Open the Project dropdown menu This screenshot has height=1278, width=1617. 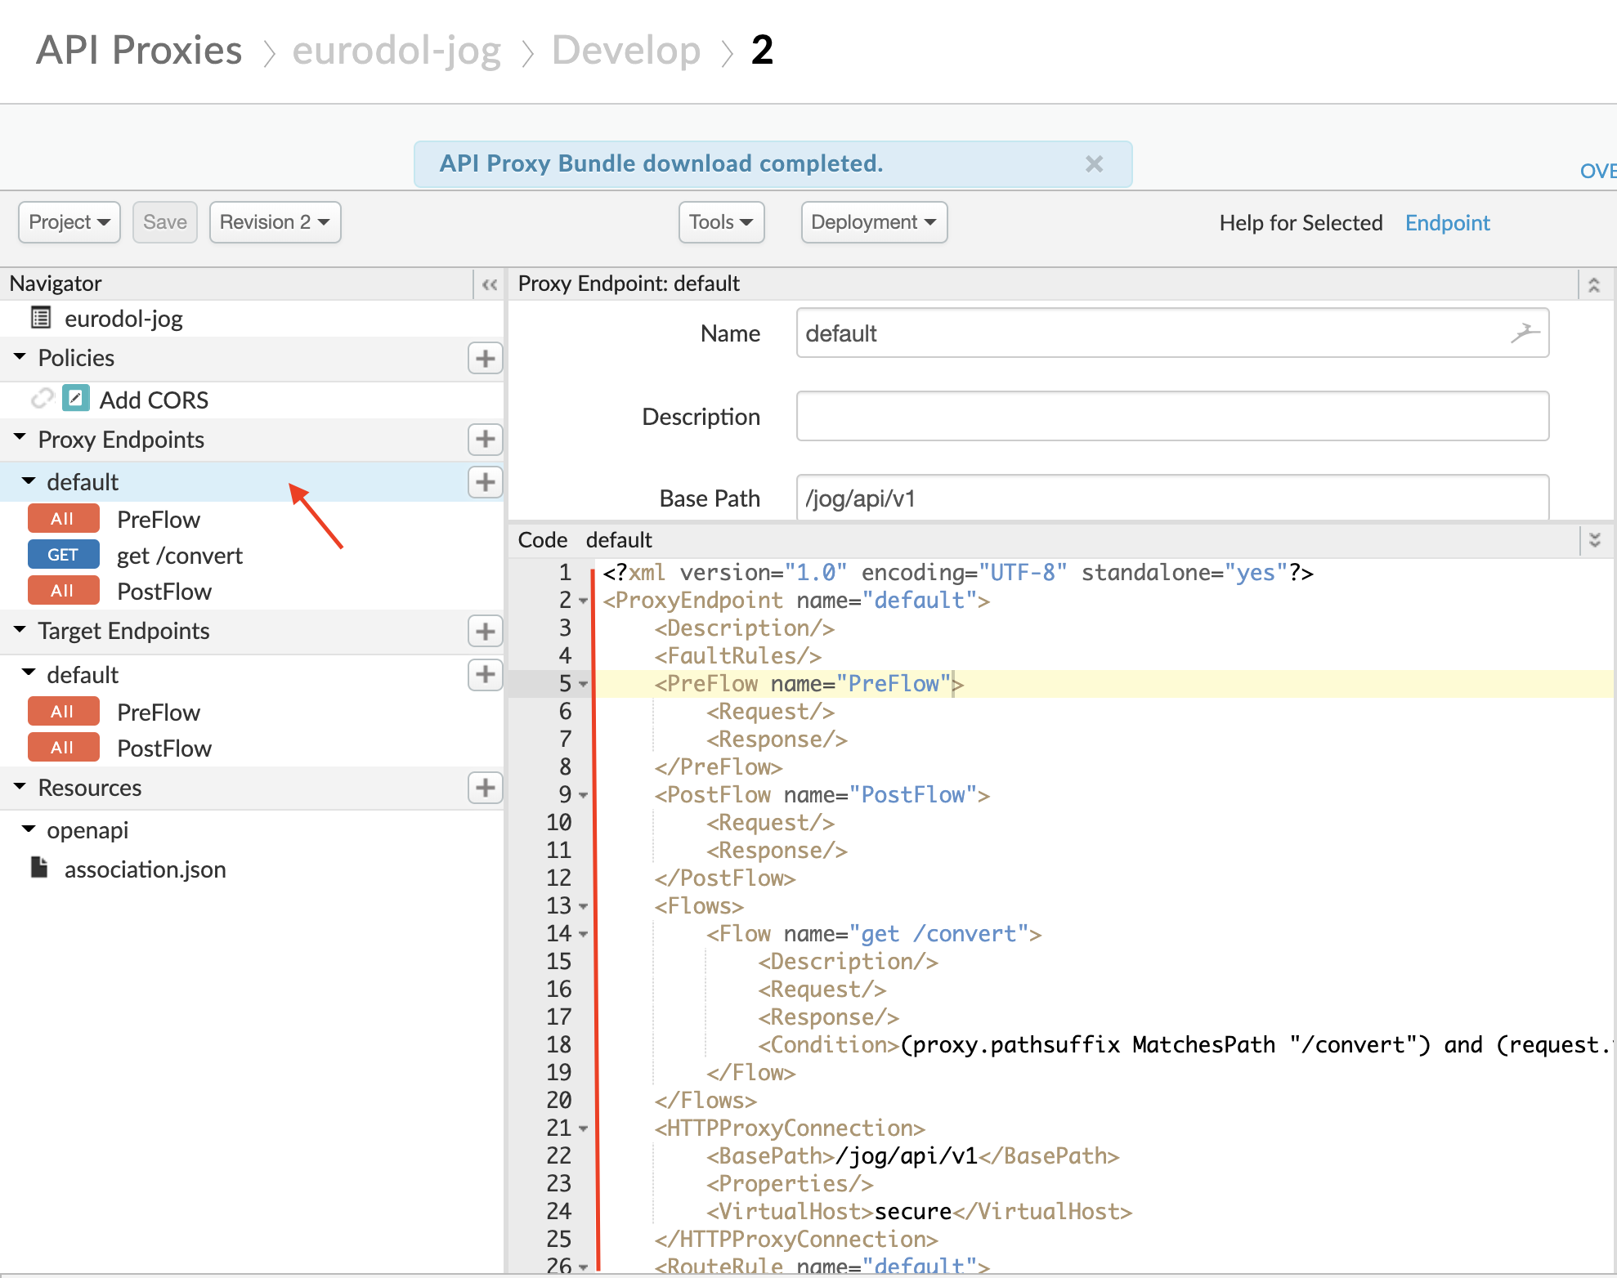69,222
